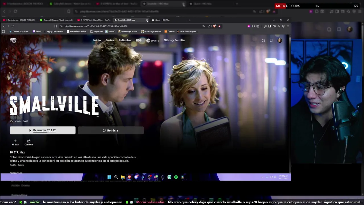Open the Brave Shields lion icon
The width and height of the screenshot is (364, 205).
point(214,26)
